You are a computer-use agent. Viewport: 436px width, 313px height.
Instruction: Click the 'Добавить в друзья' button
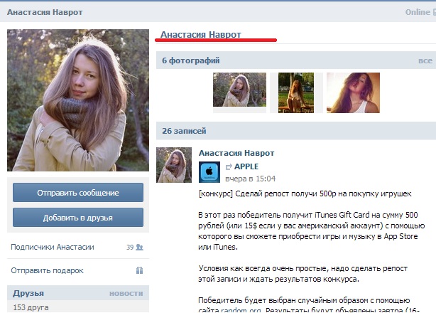(x=78, y=217)
